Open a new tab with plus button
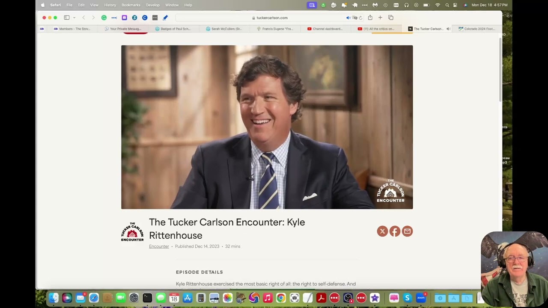 point(380,18)
